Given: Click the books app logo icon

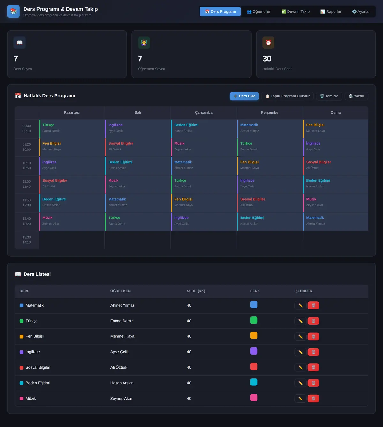Looking at the screenshot, I should pyautogui.click(x=13, y=11).
